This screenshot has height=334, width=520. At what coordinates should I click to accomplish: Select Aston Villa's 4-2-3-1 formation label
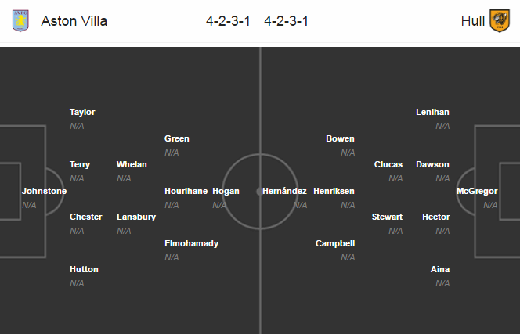pos(228,21)
